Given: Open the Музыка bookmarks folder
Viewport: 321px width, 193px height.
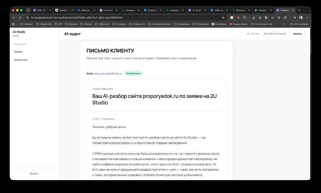Looking at the screenshot, I should (71, 24).
